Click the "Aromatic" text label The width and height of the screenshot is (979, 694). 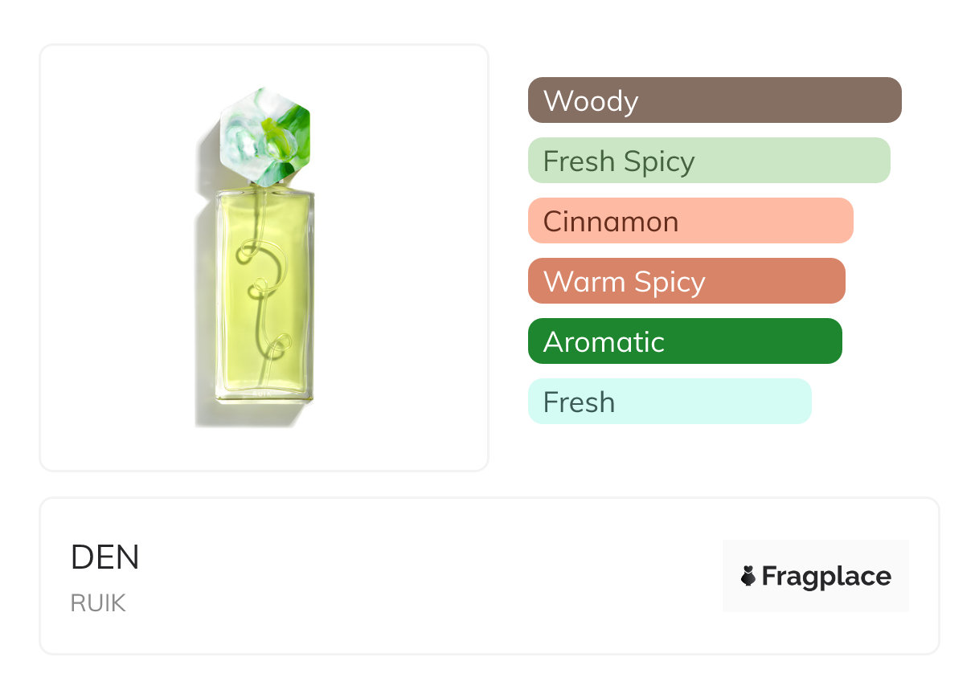click(x=604, y=342)
